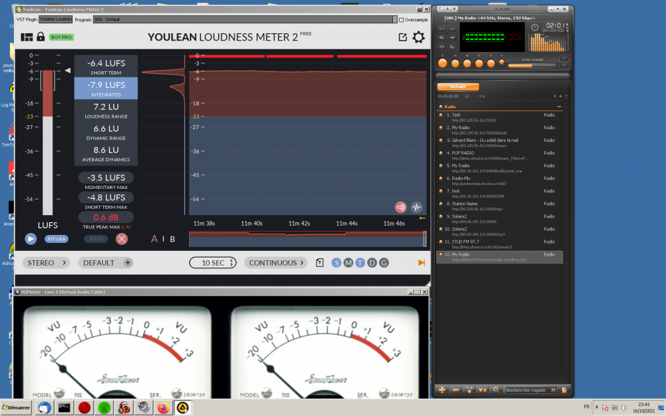This screenshot has height=416, width=666.
Task: Click the AIMP track seek bar
Action: click(x=502, y=76)
